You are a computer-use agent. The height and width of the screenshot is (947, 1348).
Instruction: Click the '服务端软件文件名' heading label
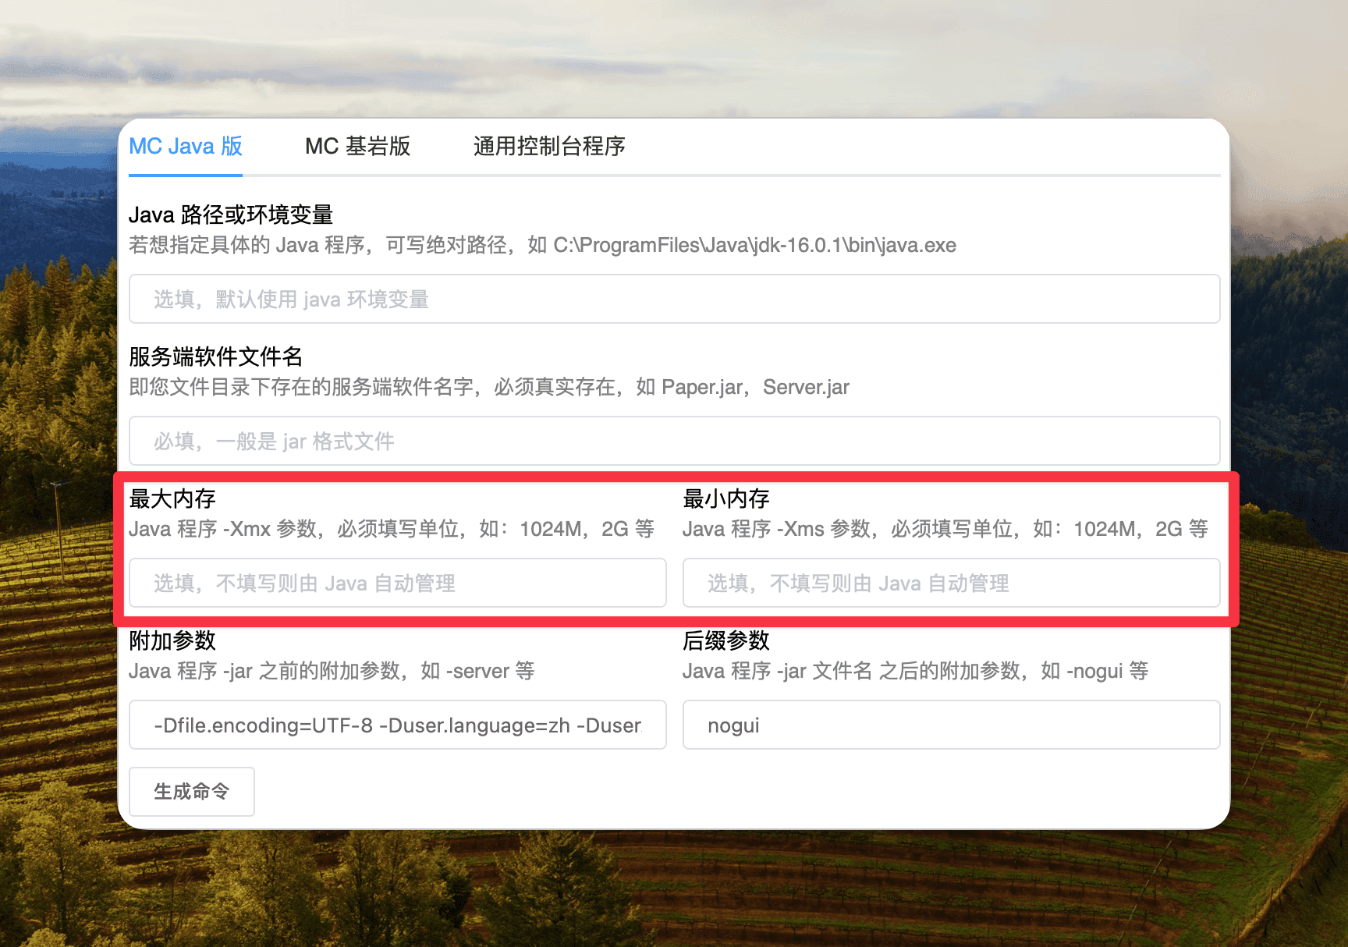[x=215, y=356]
